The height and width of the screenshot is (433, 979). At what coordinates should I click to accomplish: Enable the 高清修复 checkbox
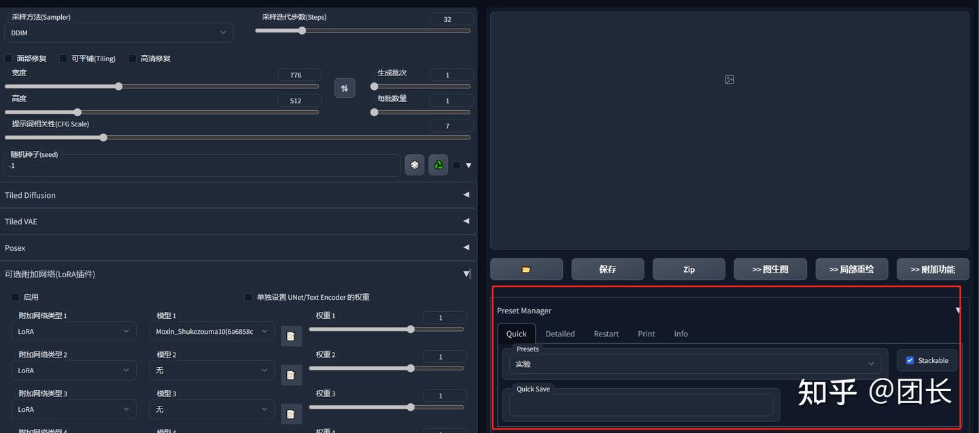[133, 58]
